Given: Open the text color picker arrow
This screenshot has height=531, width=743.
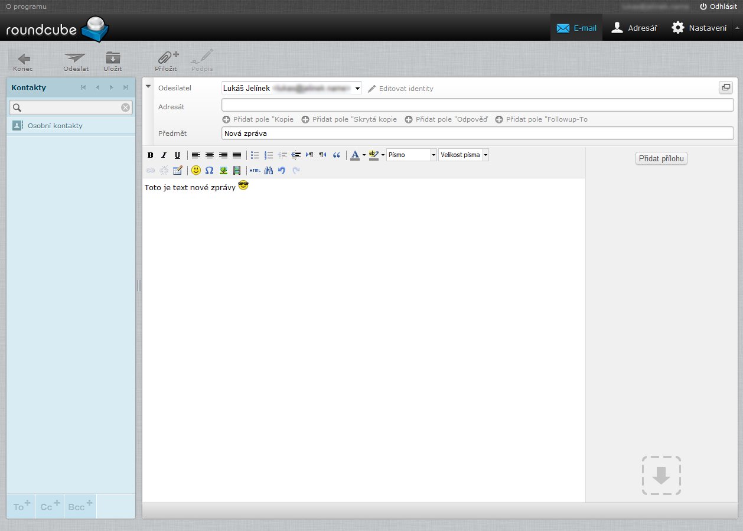Looking at the screenshot, I should [364, 155].
